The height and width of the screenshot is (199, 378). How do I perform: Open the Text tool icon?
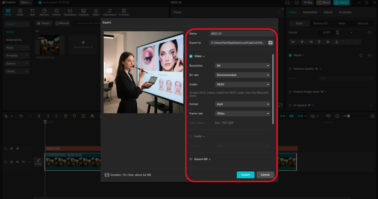point(32,11)
